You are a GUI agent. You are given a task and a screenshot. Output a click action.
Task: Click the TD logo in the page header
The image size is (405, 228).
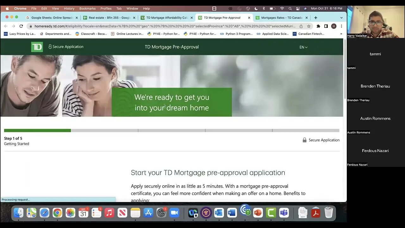tap(37, 47)
